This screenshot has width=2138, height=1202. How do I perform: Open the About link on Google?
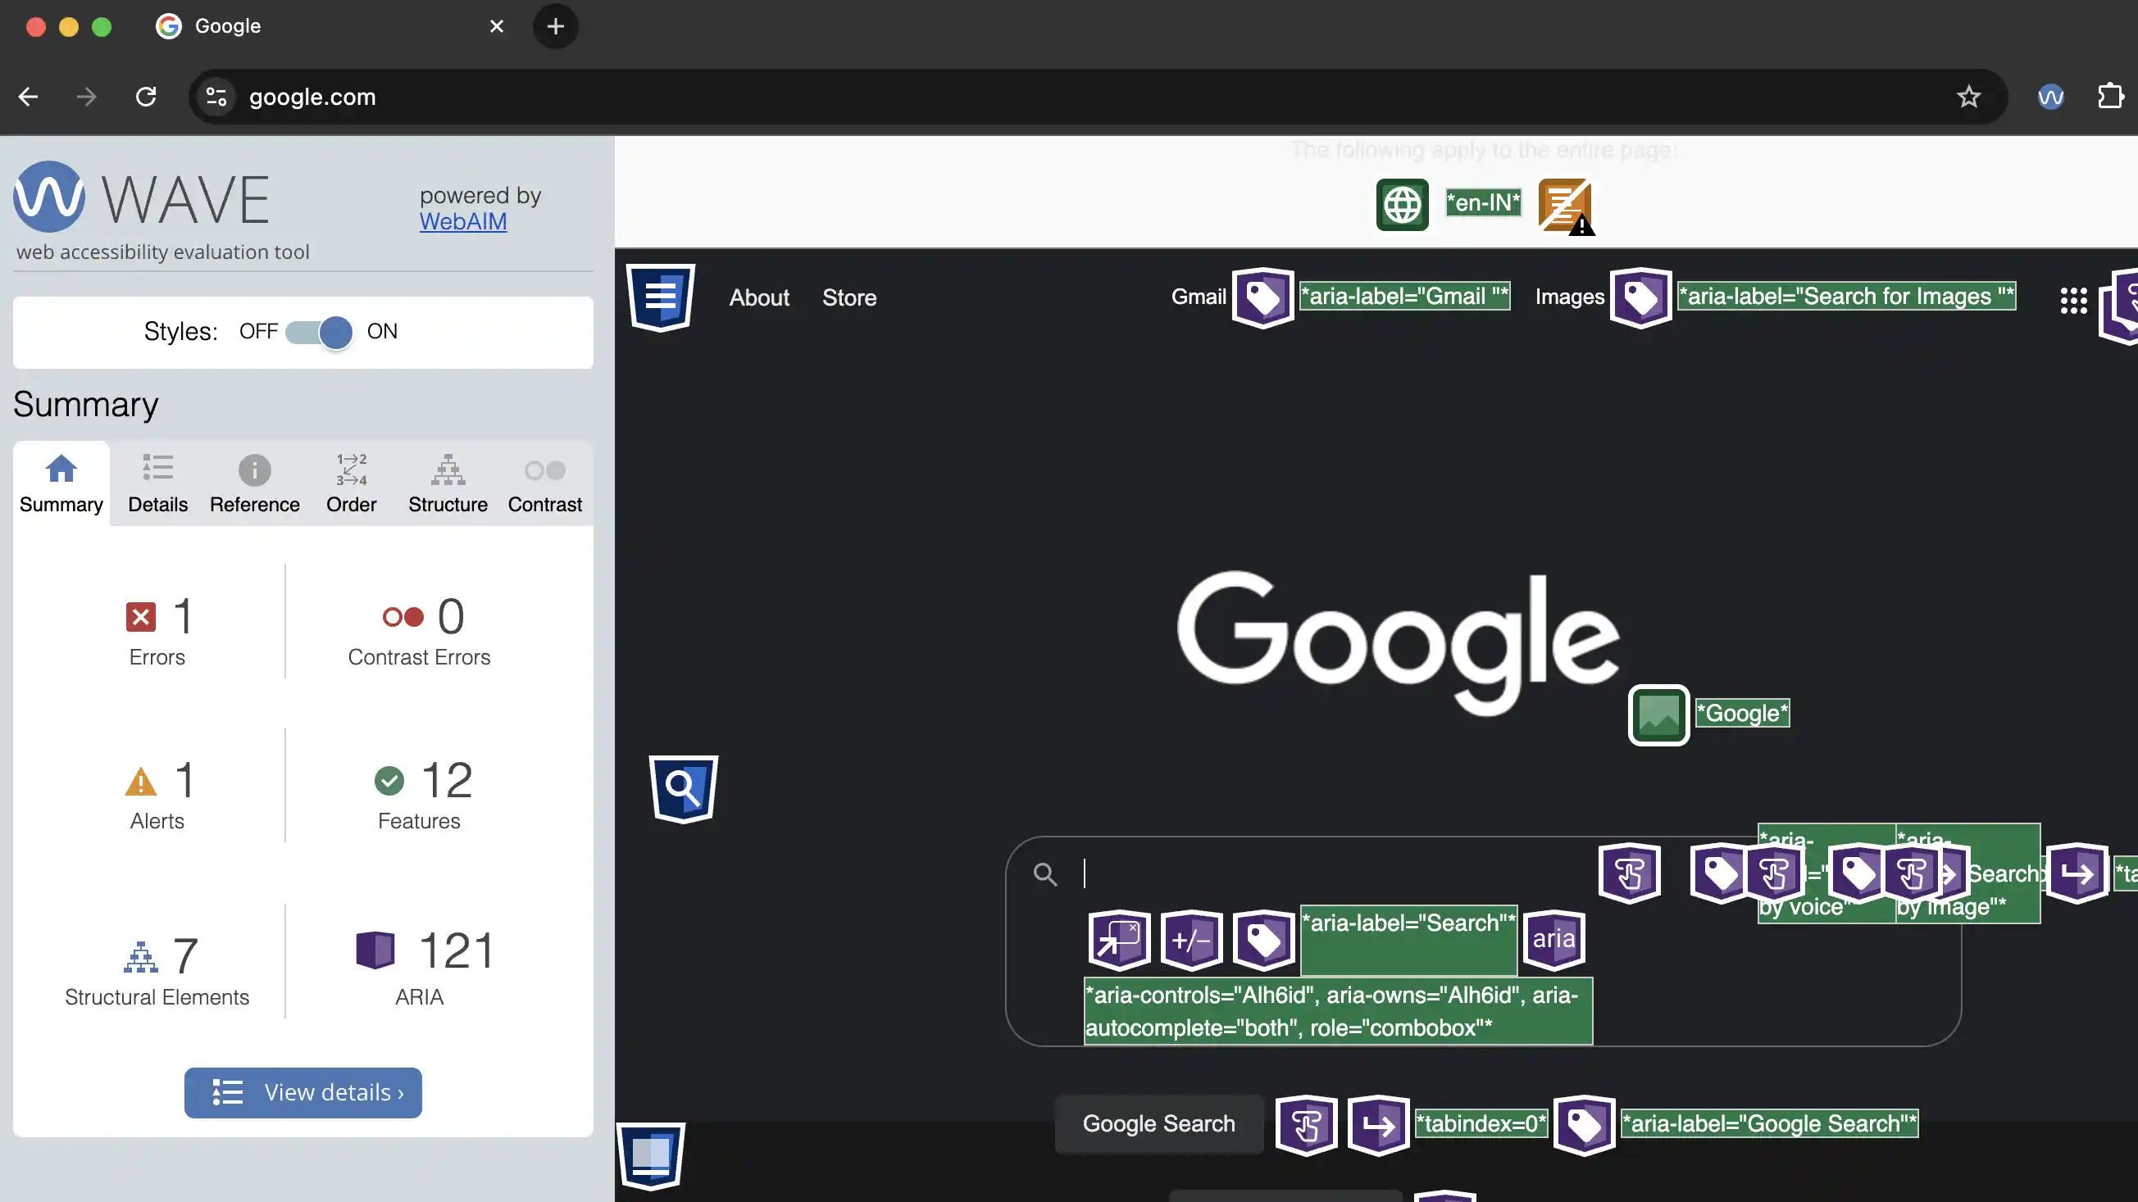(x=759, y=297)
